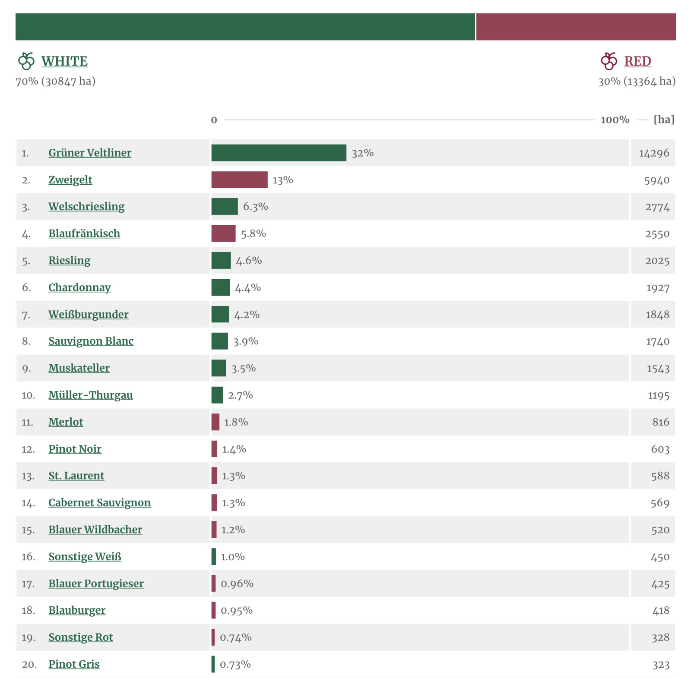Select the Welschriesling variety link
The height and width of the screenshot is (678, 691).
tap(86, 207)
